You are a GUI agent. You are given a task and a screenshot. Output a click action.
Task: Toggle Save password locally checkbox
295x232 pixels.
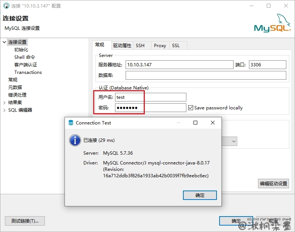[191, 108]
